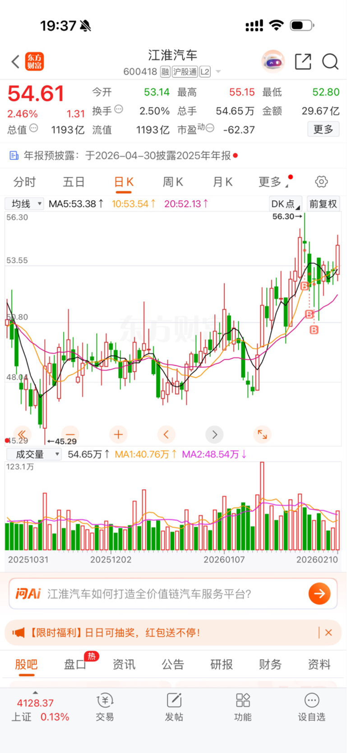The width and height of the screenshot is (347, 753).
Task: Tap the 问AI question input bar
Action: (173, 593)
